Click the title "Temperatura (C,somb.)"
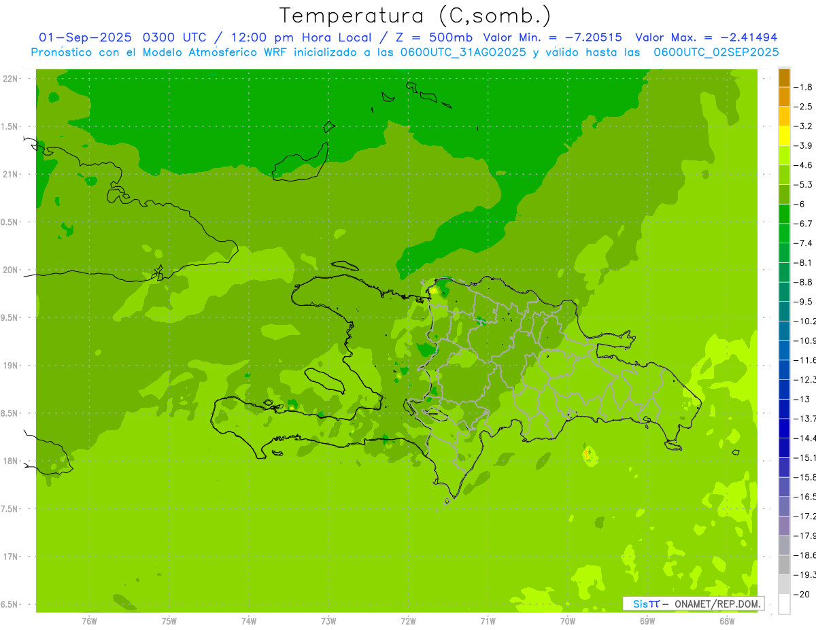 (x=415, y=16)
